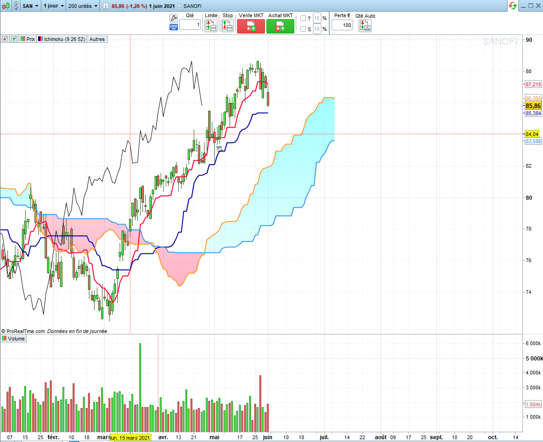Click the 1 juin 2021 date in header
Screen dimensions: 543x442
[162, 6]
